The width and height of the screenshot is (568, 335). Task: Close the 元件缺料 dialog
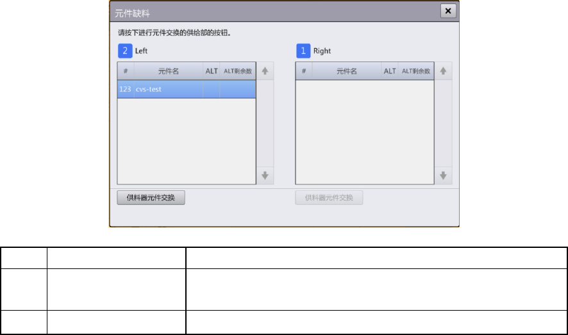(448, 11)
